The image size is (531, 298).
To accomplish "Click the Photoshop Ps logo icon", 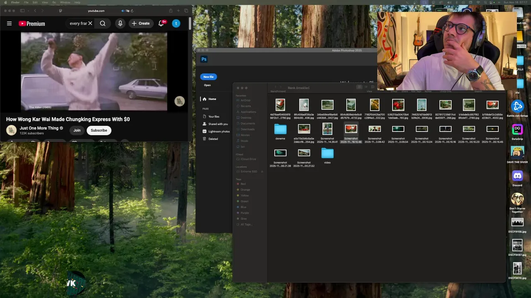I will pos(204,59).
